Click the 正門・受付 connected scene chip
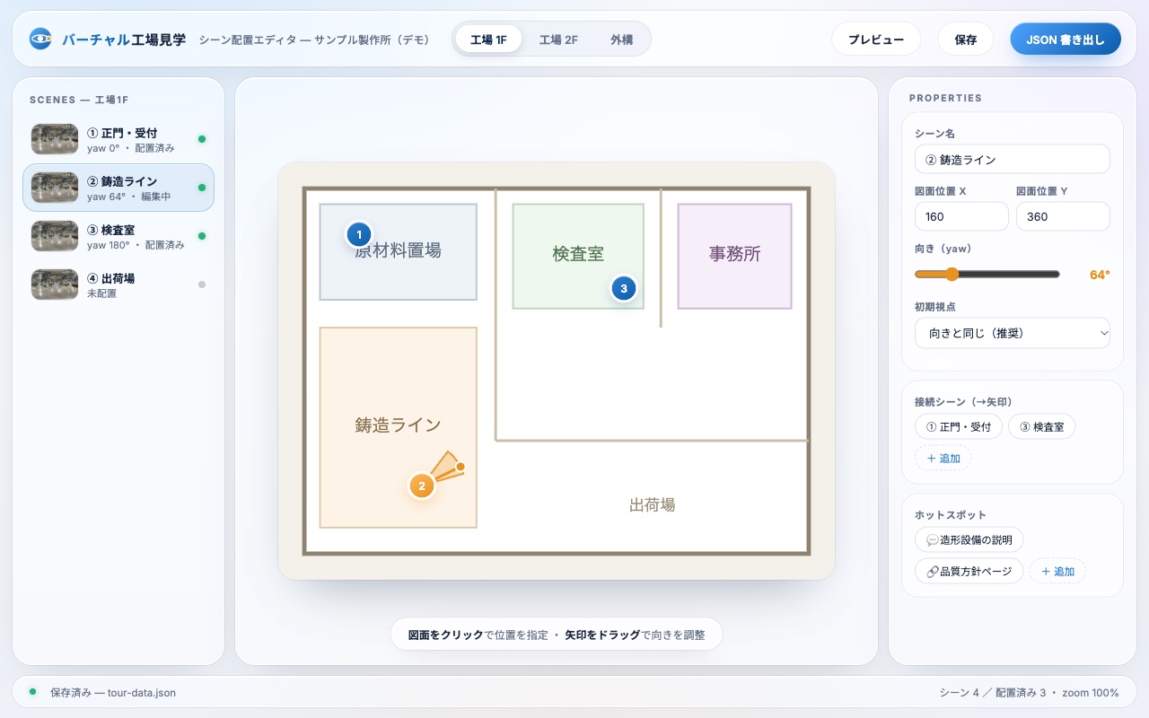 [959, 427]
